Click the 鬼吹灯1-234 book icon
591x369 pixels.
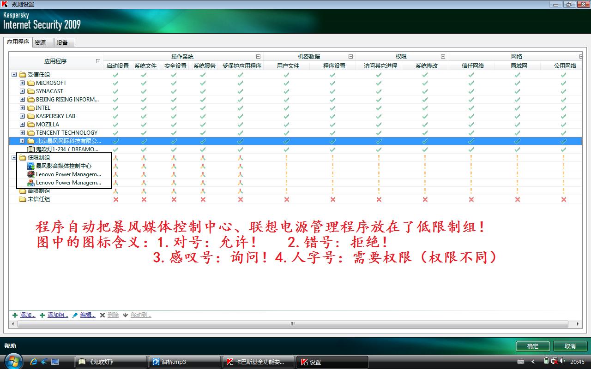pos(31,149)
